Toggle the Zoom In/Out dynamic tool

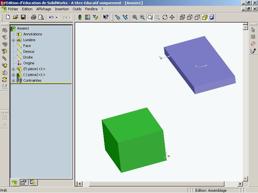(150, 17)
